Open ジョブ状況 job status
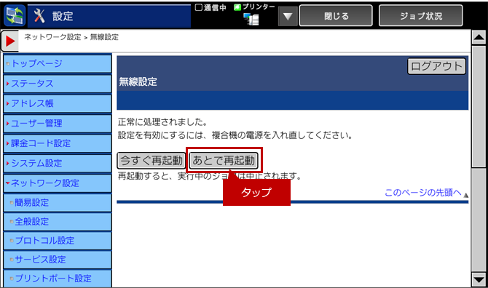 (x=421, y=16)
